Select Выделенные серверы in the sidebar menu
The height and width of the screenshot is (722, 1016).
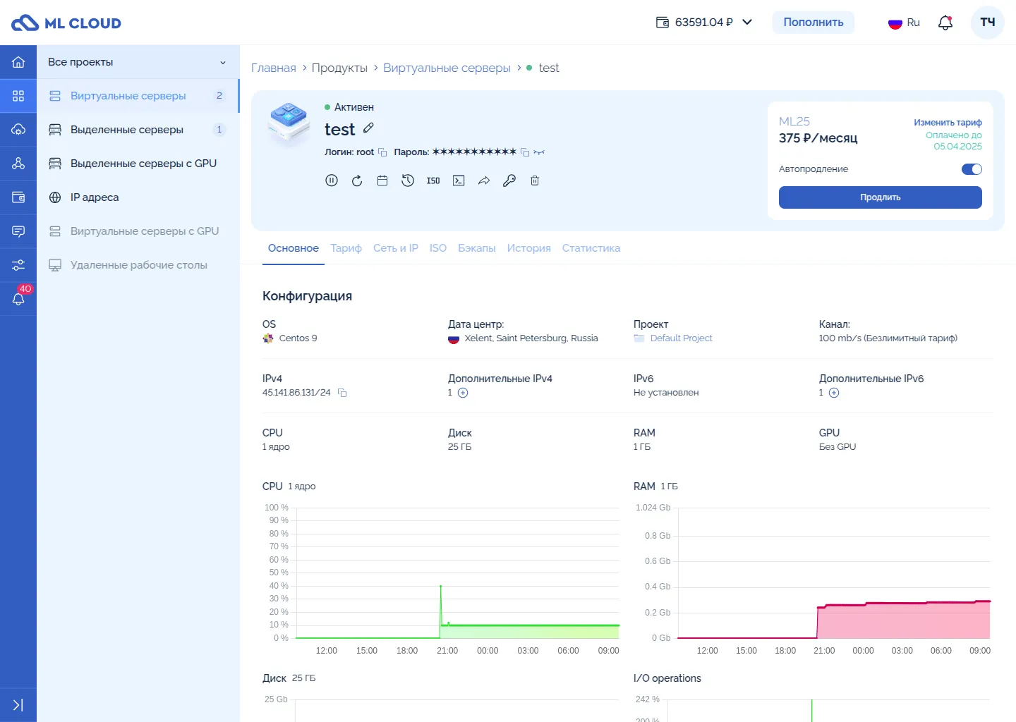tap(138, 130)
